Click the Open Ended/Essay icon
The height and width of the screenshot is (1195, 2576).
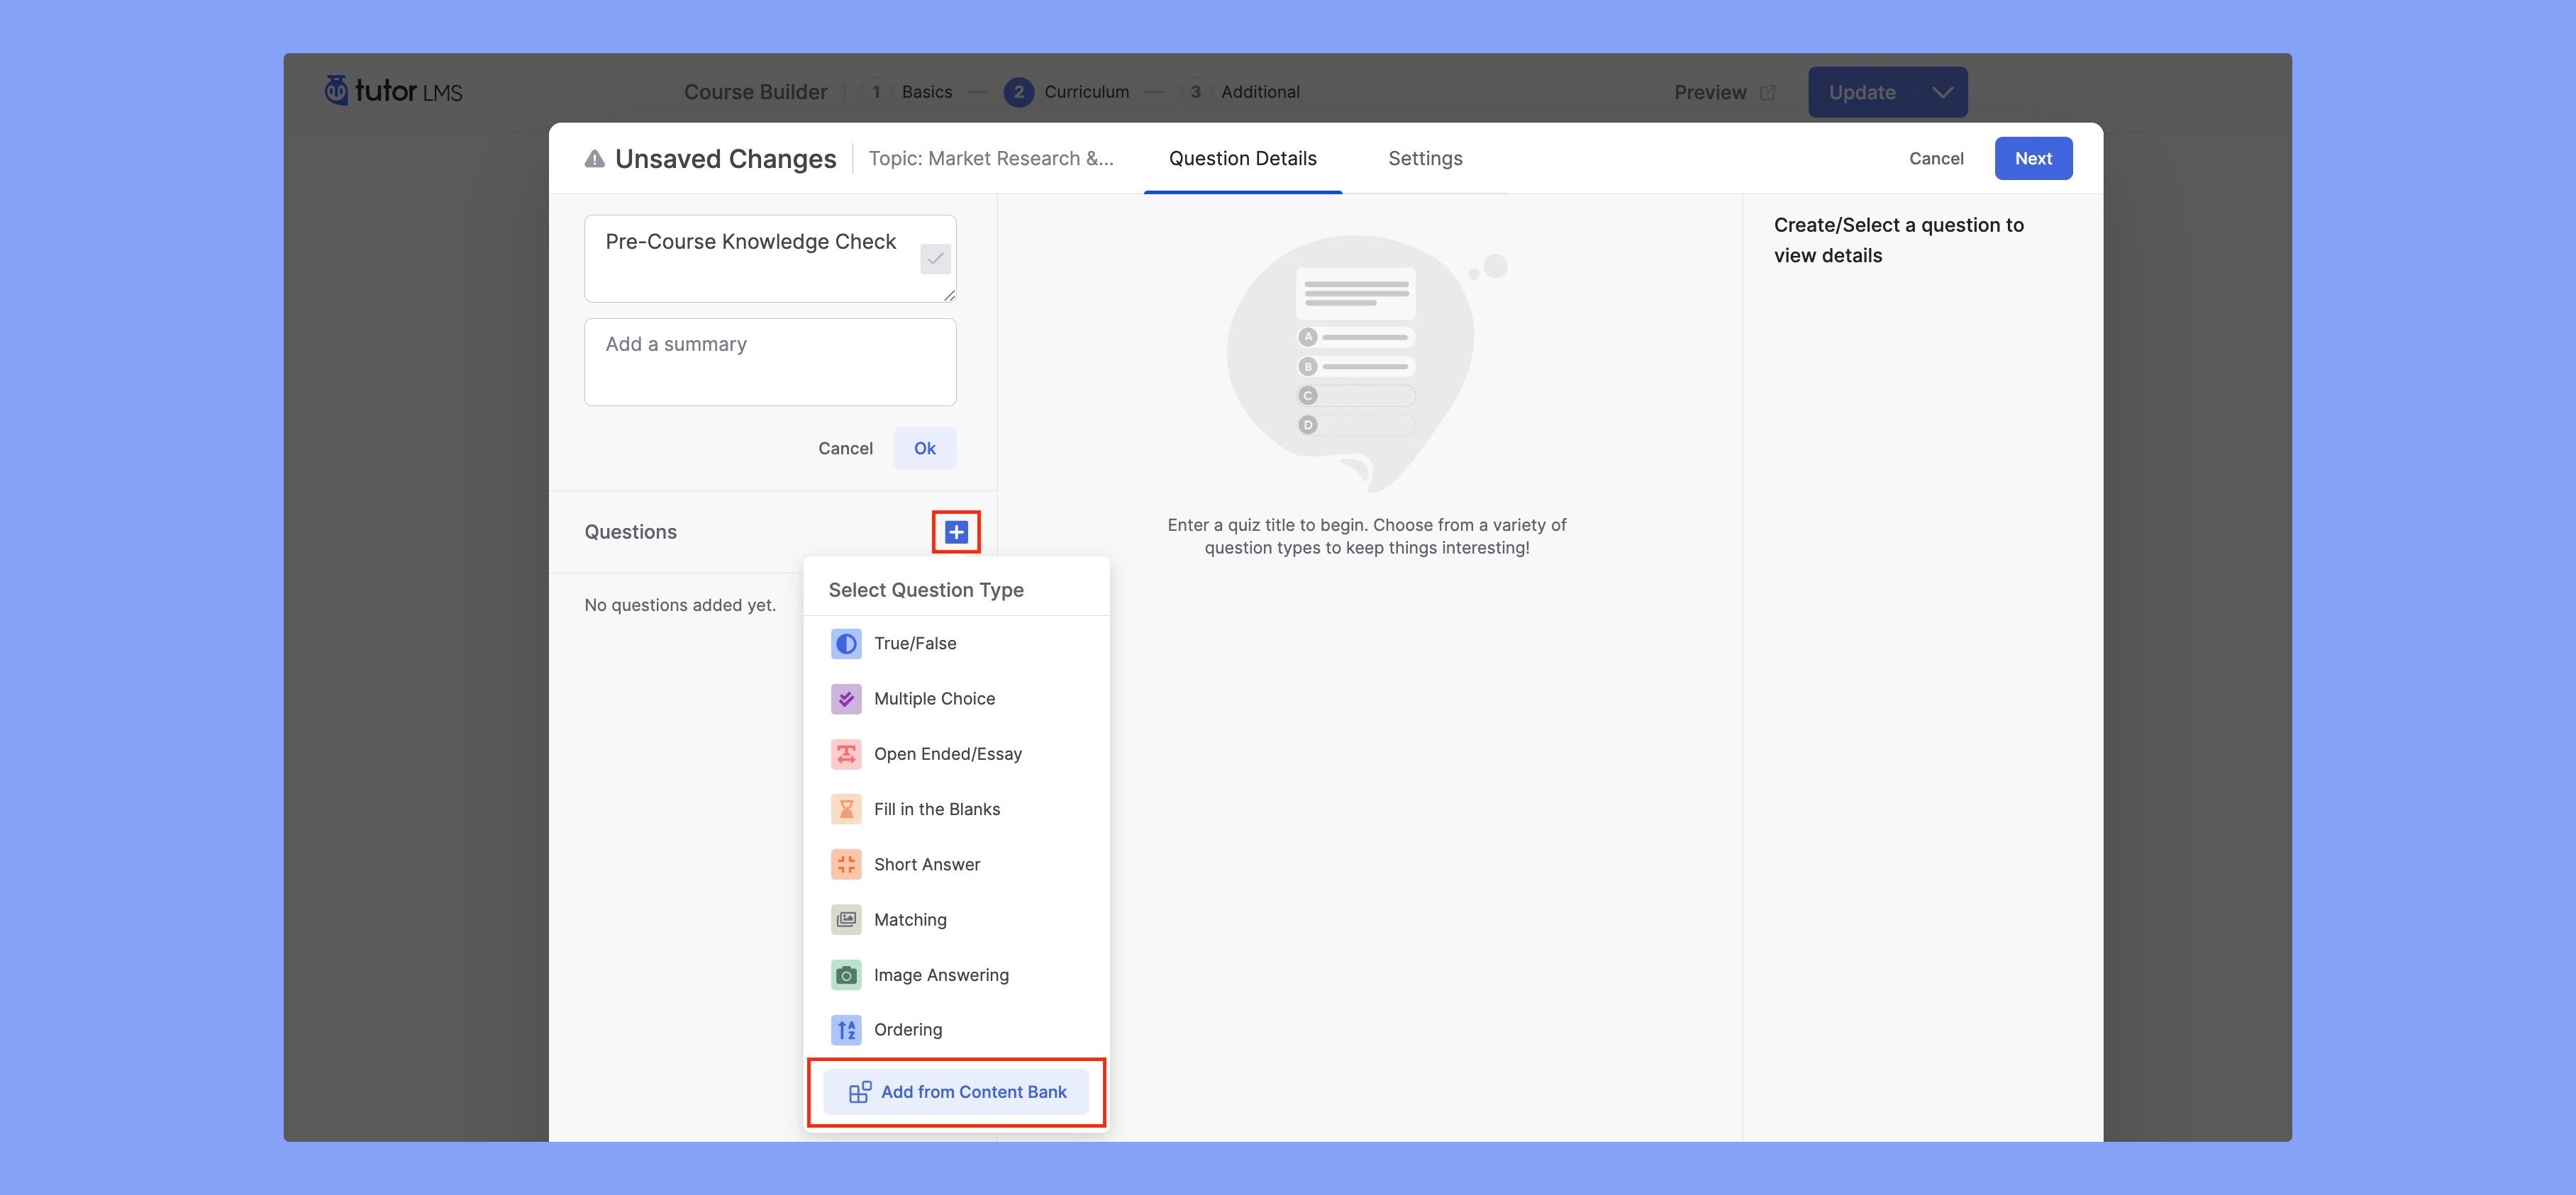pyautogui.click(x=846, y=754)
